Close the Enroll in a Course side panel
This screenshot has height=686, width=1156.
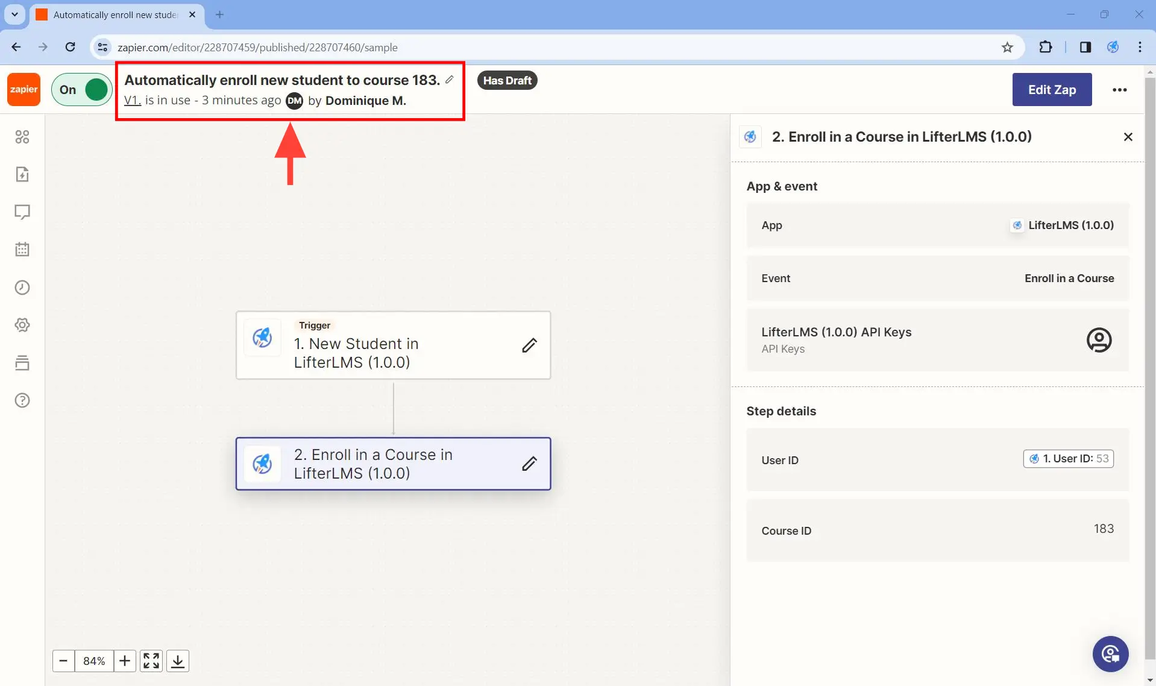pos(1128,137)
